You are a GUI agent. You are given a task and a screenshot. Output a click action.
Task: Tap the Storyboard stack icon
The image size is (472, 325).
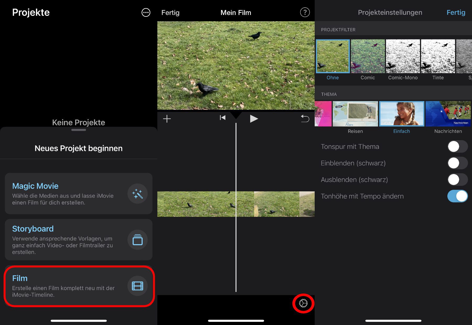click(x=137, y=240)
